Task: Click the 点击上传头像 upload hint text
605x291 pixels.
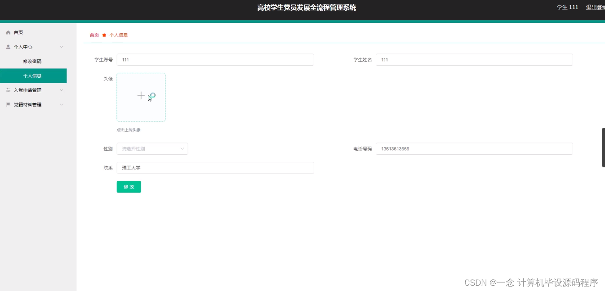Action: pos(130,130)
